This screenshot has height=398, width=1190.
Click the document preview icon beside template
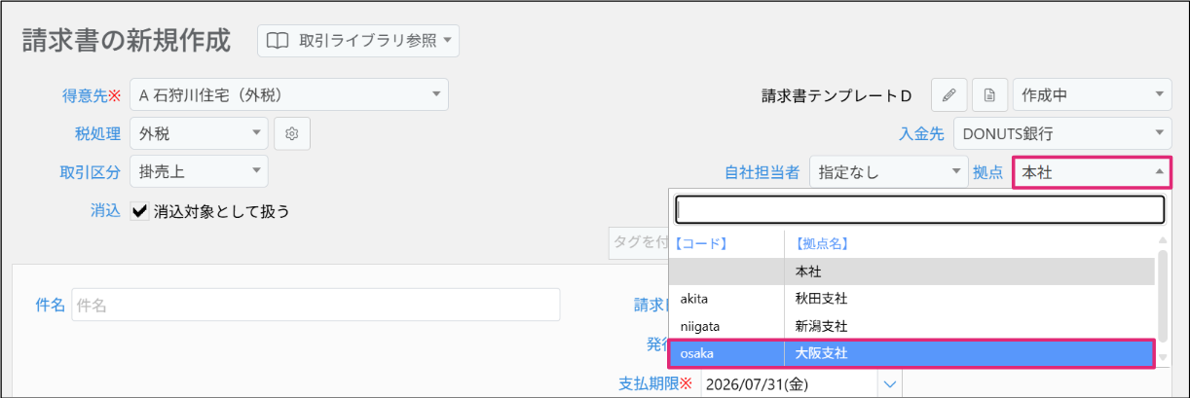988,95
